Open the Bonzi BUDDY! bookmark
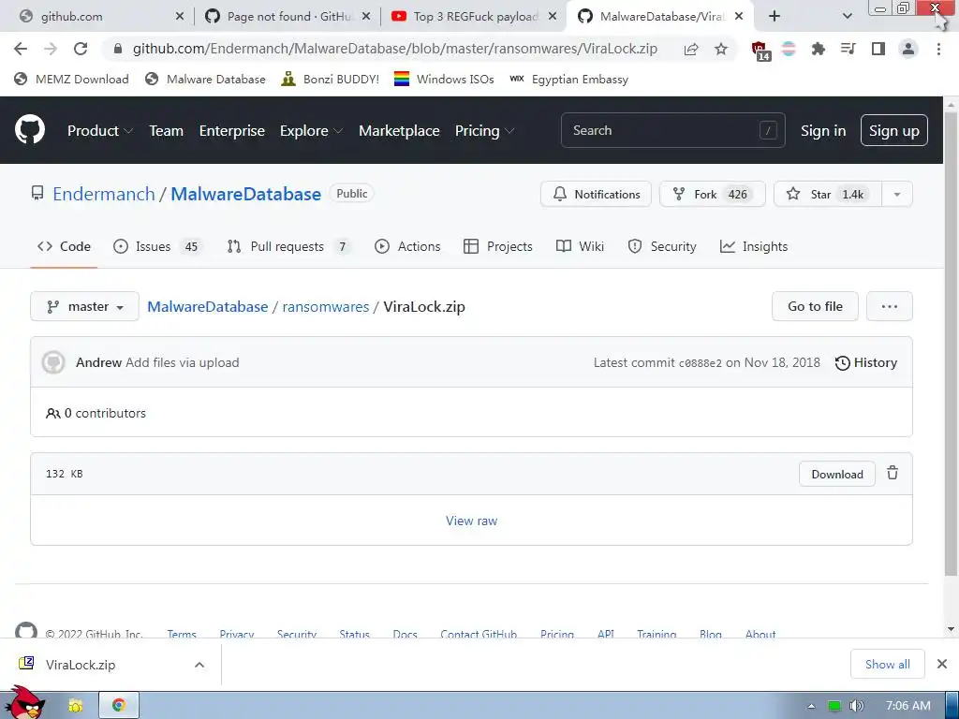The height and width of the screenshot is (719, 959). [331, 80]
